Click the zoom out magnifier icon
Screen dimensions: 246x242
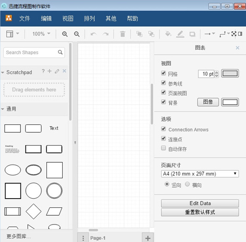coord(77,34)
